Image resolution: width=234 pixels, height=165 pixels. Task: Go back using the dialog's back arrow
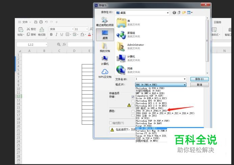click(174, 13)
